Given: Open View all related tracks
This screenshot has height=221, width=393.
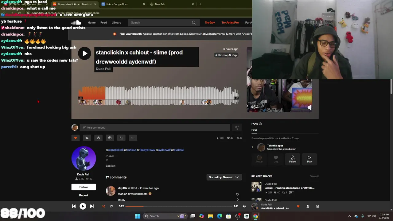Looking at the screenshot, I should 314,176.
